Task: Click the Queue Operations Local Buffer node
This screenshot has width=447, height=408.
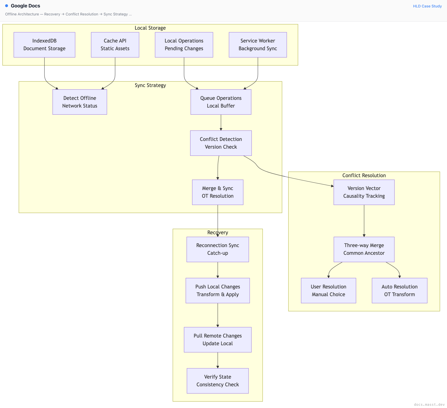Action: point(221,102)
